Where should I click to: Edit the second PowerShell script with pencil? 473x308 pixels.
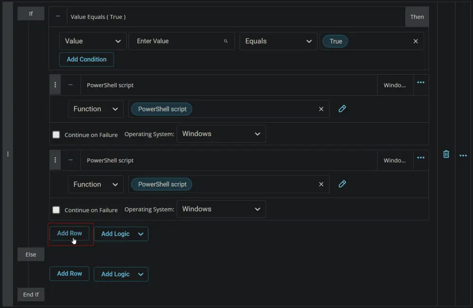342,184
